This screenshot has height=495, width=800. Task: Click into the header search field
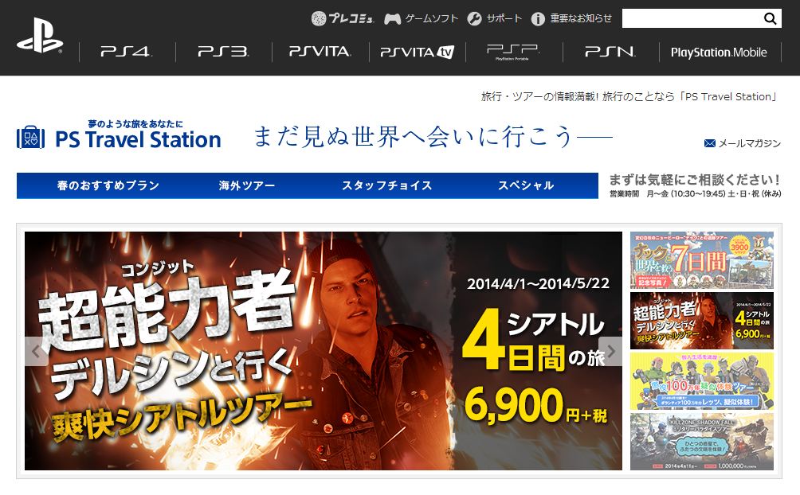point(692,19)
